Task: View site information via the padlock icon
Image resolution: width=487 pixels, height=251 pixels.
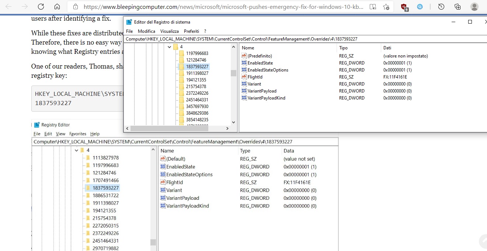Action: (x=76, y=7)
